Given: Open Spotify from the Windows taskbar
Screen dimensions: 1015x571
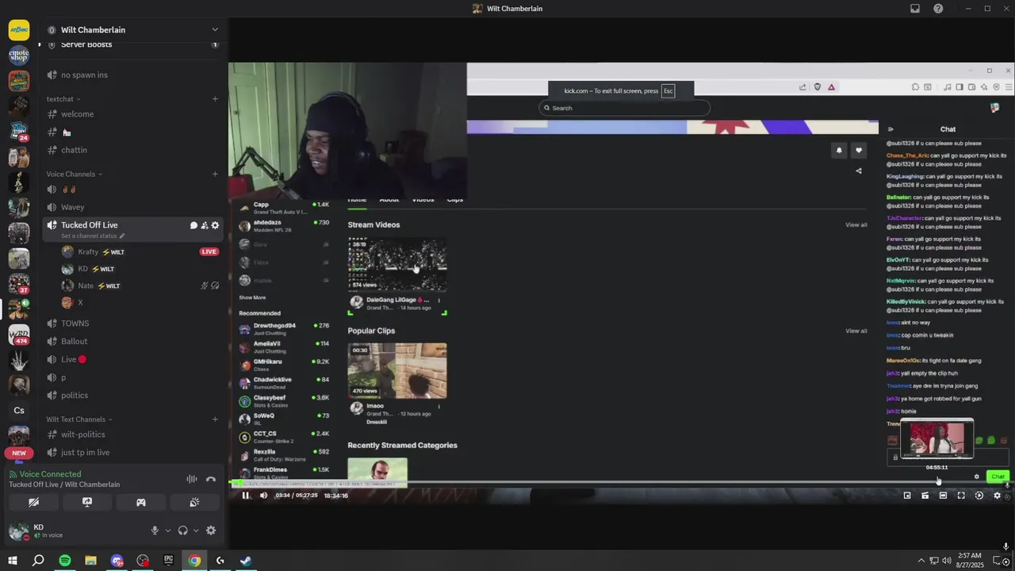Looking at the screenshot, I should 64,561.
